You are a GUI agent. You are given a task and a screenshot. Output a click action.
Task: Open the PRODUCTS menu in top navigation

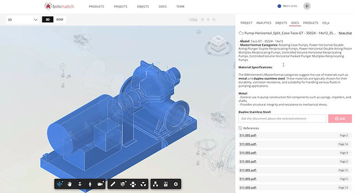(x=96, y=6)
